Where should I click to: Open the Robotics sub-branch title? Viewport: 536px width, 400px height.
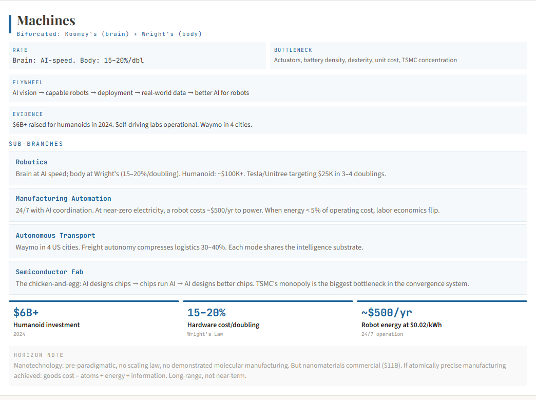coord(31,162)
